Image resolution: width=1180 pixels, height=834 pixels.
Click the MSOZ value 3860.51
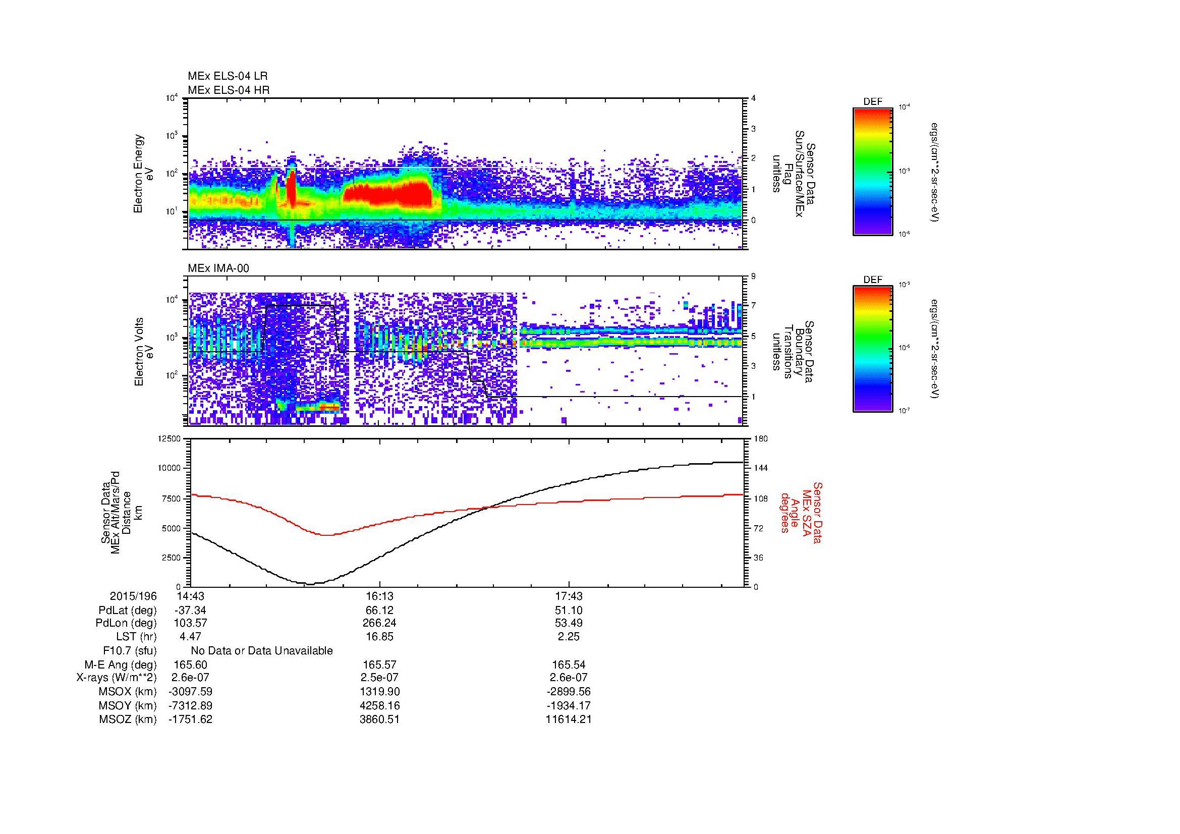coord(379,719)
